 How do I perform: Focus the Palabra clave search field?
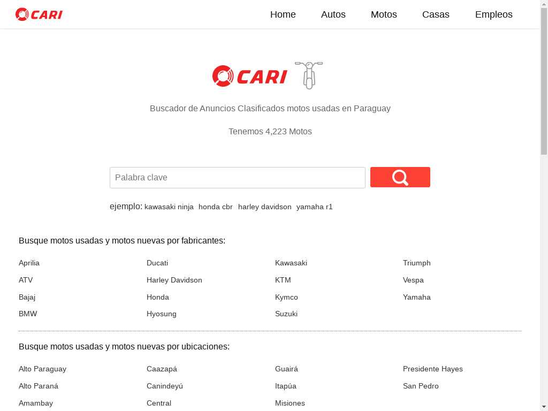(x=237, y=178)
